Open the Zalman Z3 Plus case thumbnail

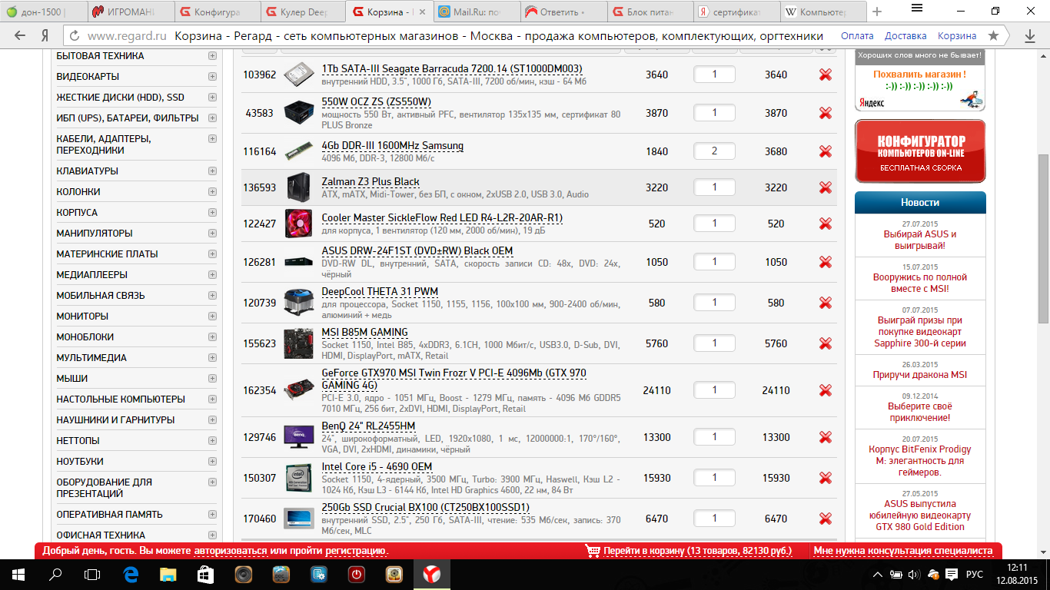coord(298,187)
